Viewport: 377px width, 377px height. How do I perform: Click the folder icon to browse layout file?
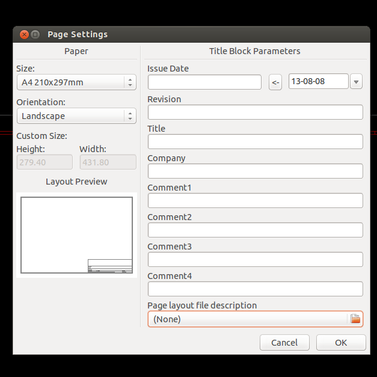click(x=355, y=319)
